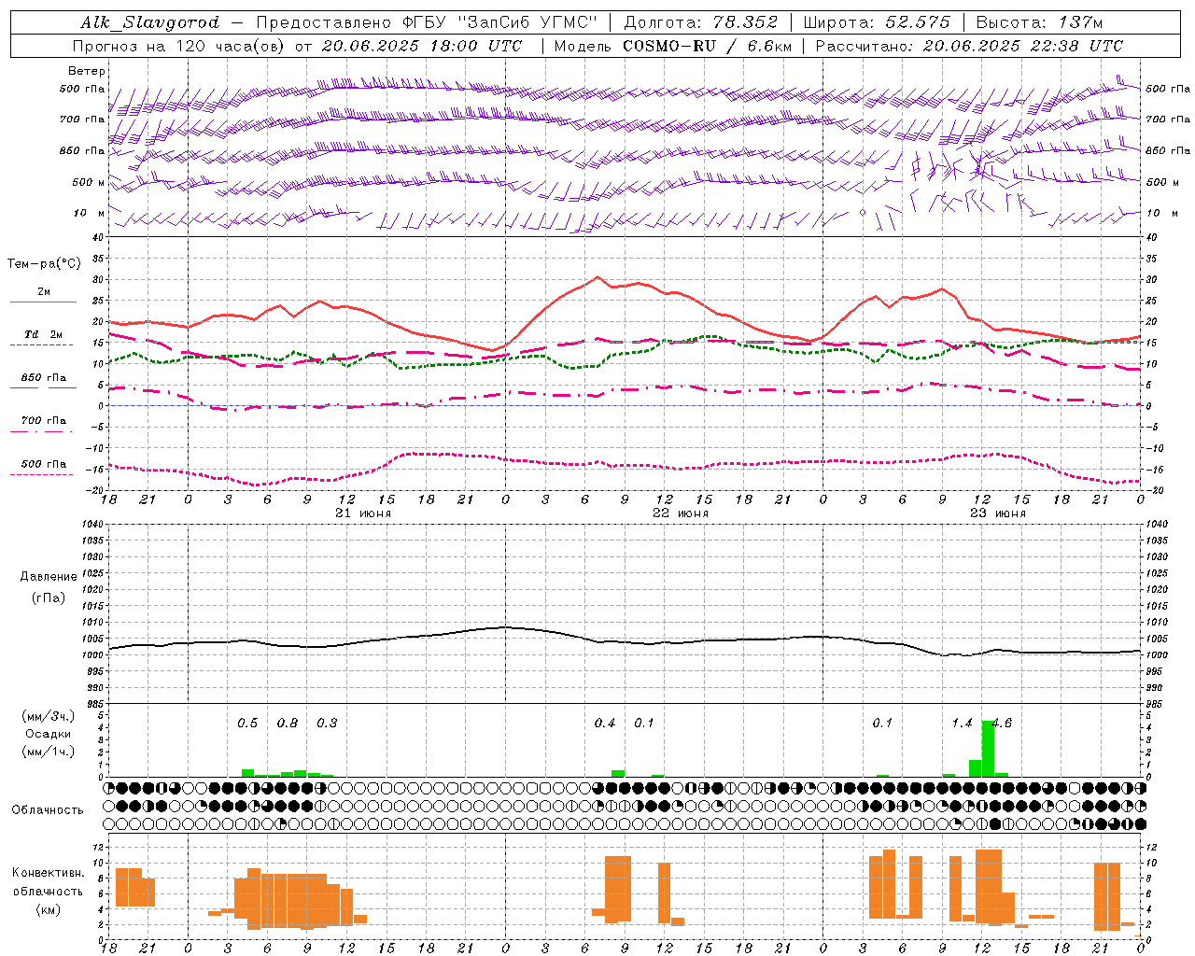Screen dimensions: 1195x956
Task: Click the 0.8 precipitation amount
Action: (x=288, y=724)
